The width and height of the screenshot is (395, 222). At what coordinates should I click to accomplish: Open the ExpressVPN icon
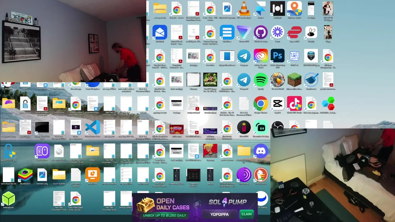(x=294, y=32)
